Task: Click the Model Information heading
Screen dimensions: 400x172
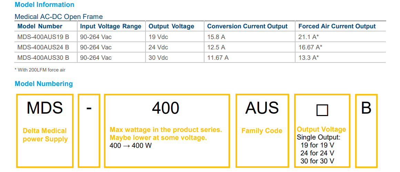Action: (44, 5)
